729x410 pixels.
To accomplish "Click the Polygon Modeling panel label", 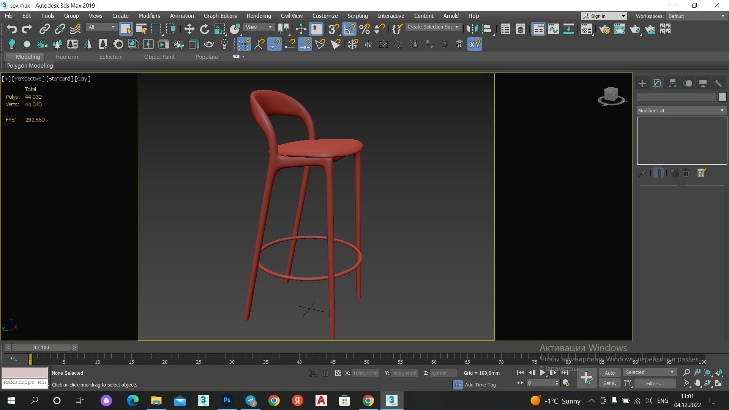I will coord(30,66).
